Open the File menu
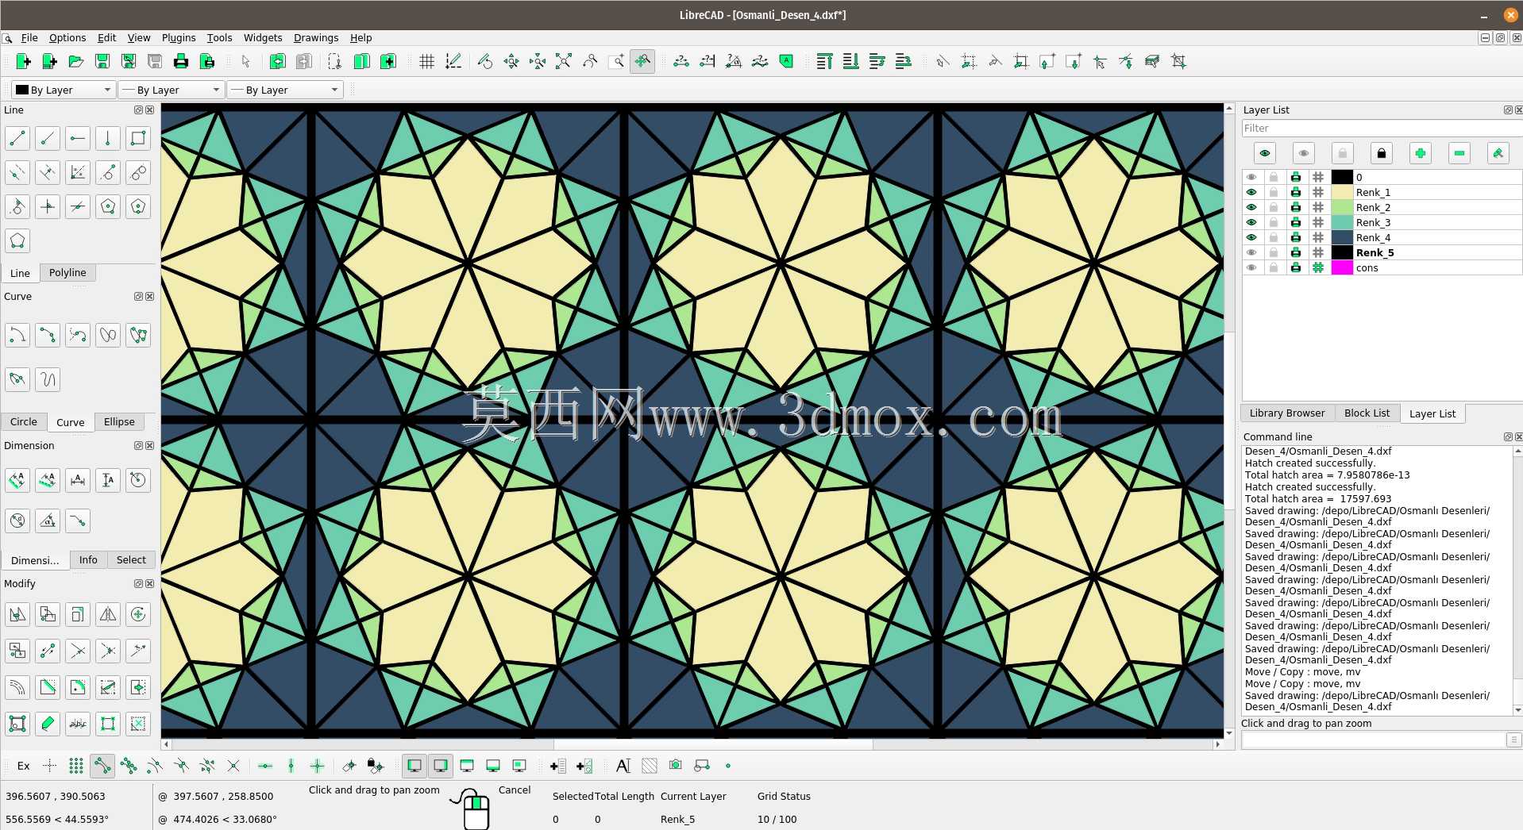Viewport: 1523px width, 830px height. (29, 37)
